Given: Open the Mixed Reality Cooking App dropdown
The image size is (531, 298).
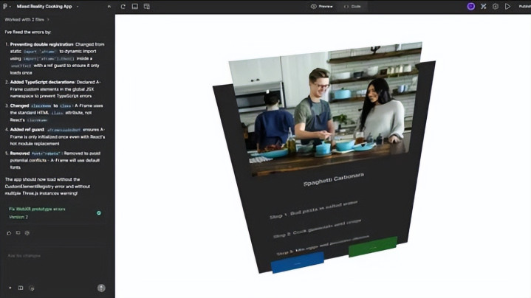Looking at the screenshot, I should tap(47, 7).
